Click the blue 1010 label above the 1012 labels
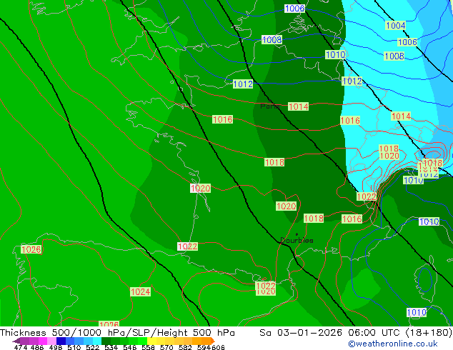Viewport: 453px width, 350px height. point(335,54)
